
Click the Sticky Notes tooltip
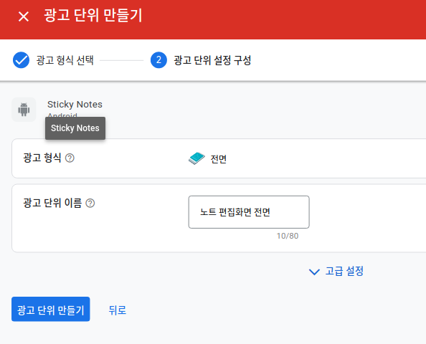pos(75,128)
